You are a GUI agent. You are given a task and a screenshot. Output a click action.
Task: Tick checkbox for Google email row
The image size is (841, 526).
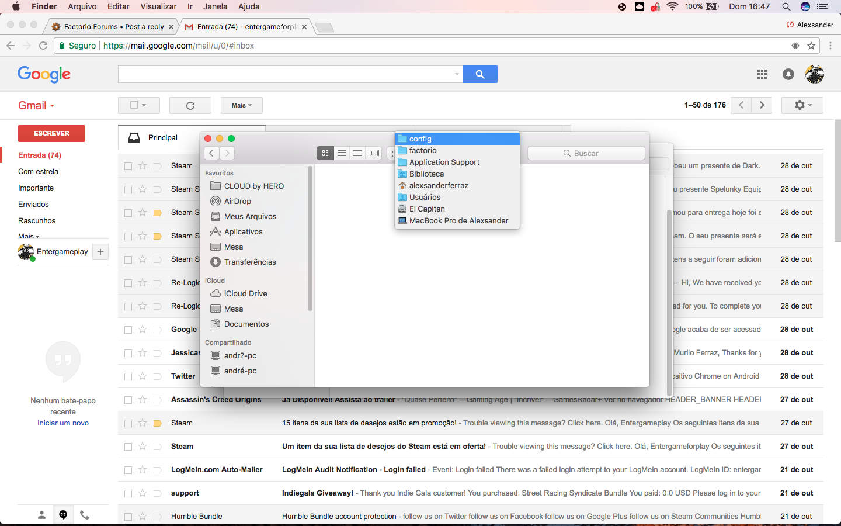click(128, 330)
